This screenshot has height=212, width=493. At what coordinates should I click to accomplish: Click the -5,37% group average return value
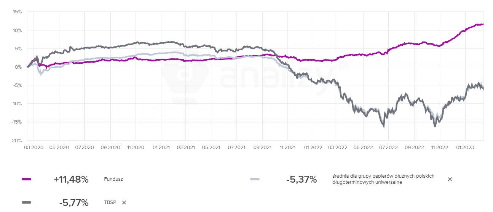[x=302, y=179]
